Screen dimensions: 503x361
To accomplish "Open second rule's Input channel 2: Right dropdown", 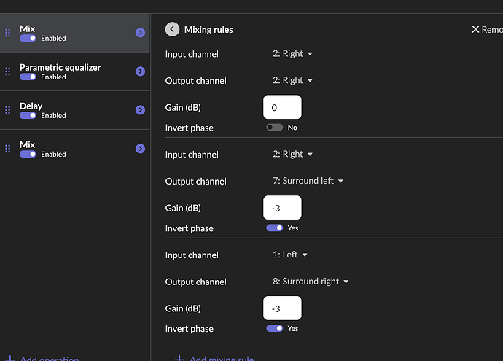I will (x=292, y=154).
